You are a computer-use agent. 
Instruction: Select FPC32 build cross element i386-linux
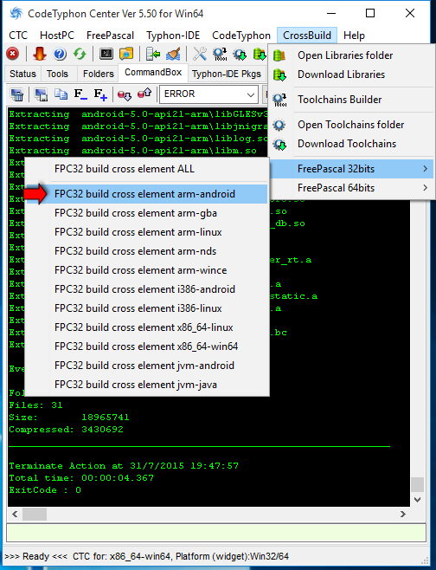(x=147, y=308)
